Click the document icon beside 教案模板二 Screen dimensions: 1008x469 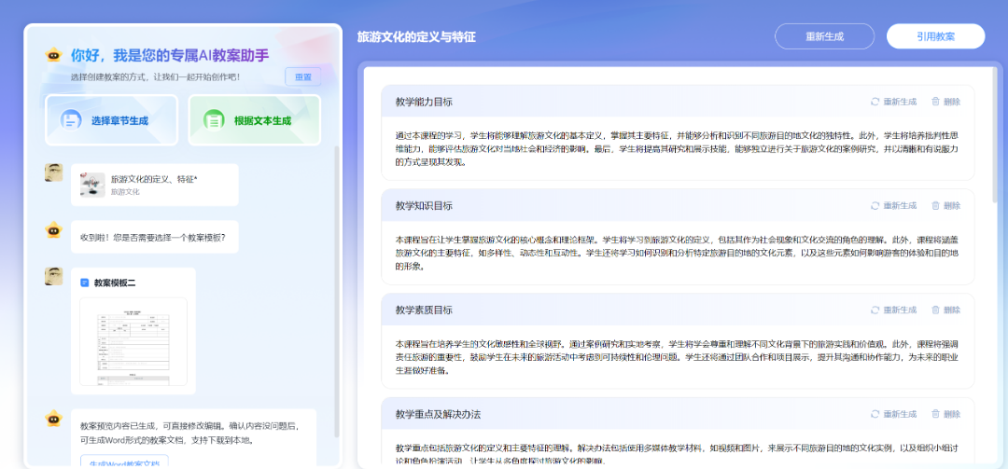(x=84, y=283)
